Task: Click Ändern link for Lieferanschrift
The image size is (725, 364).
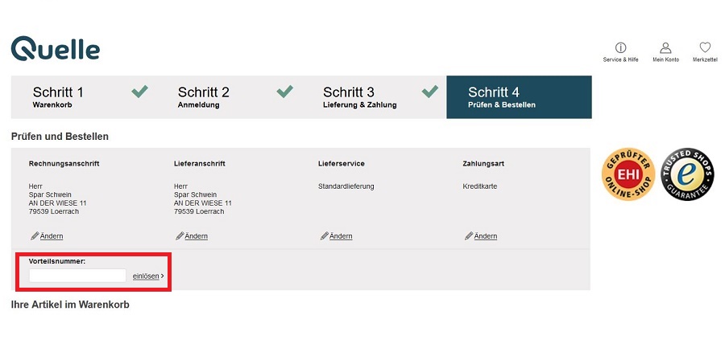Action: (x=196, y=236)
